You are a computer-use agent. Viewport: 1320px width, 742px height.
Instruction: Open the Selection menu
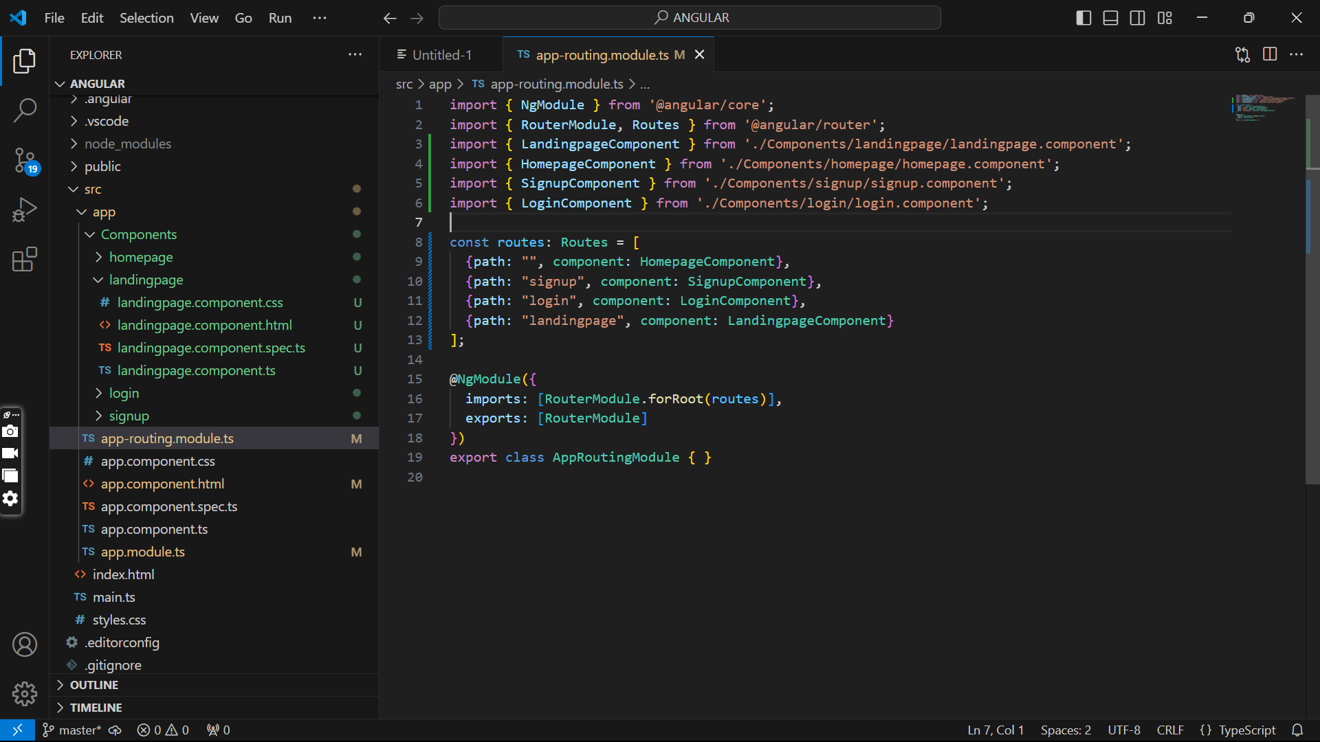(x=146, y=18)
